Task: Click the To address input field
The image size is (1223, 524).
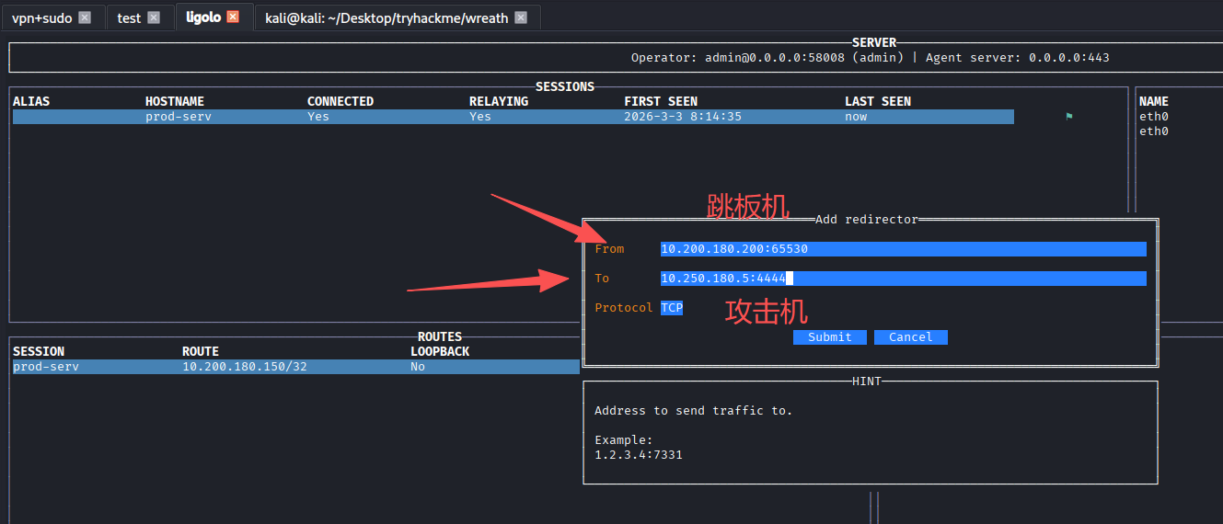Action: tap(902, 279)
